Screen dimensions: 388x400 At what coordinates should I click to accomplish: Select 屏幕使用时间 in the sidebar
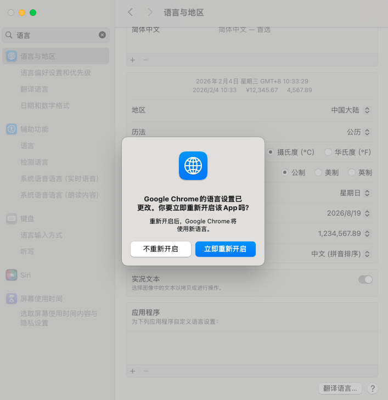[x=41, y=298]
